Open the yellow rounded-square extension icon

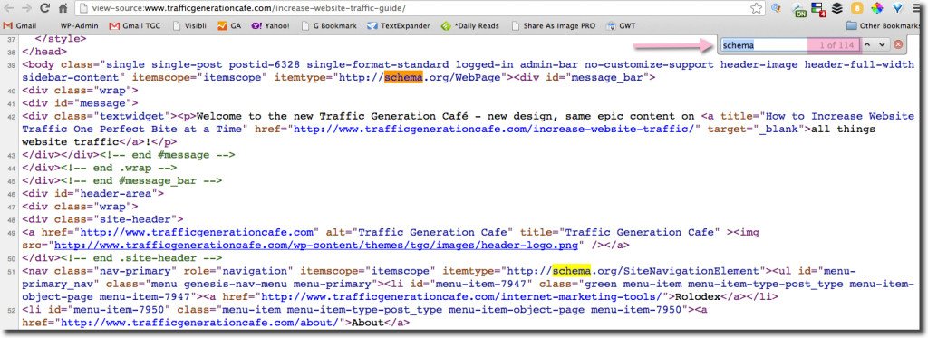[x=856, y=8]
